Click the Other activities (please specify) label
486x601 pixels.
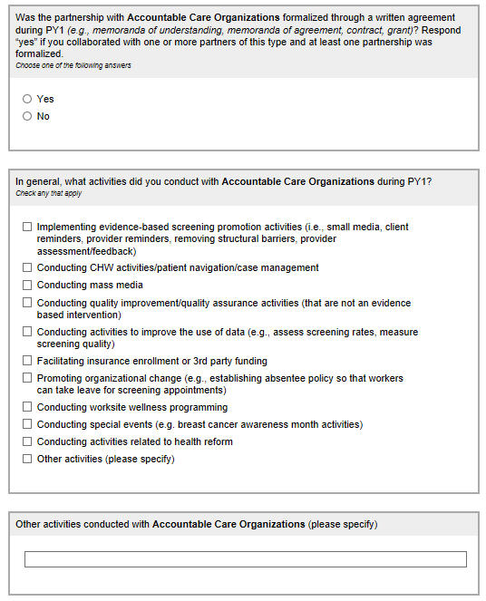pyautogui.click(x=105, y=459)
